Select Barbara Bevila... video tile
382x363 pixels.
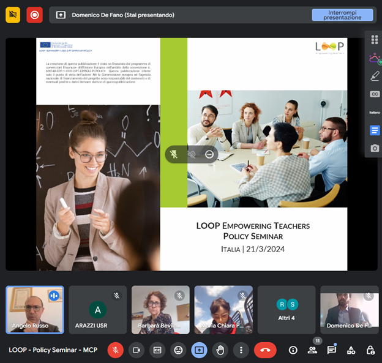tap(160, 310)
